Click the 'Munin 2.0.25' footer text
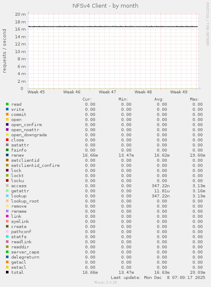Screen dimensions: 211x287 (106, 282)
